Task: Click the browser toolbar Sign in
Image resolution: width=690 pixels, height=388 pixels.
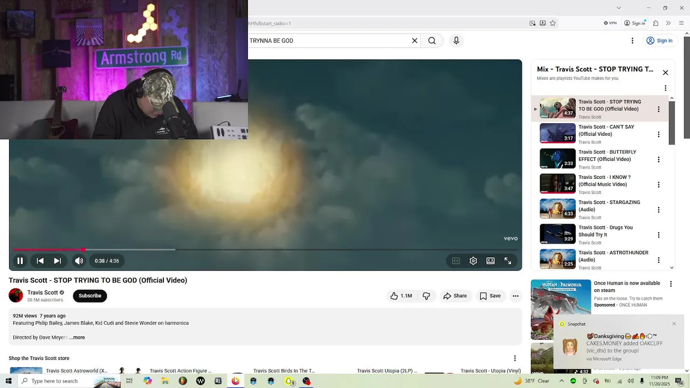Action: click(x=634, y=23)
